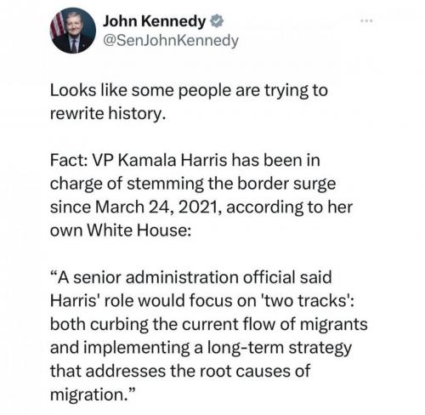Click the display name John Kennedy

[x=155, y=21]
